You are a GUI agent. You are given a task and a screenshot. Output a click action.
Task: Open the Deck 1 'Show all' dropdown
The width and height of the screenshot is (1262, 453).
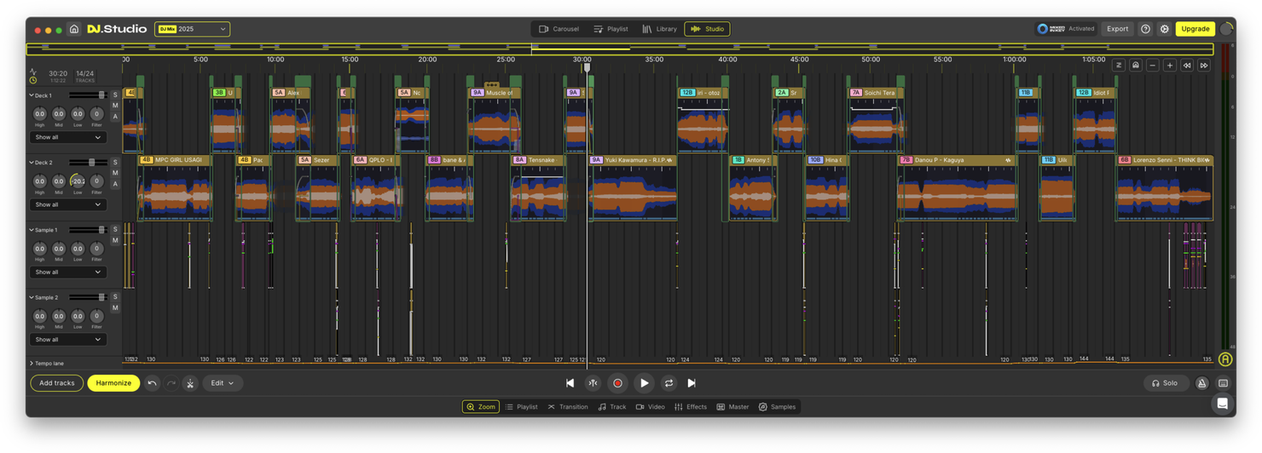click(67, 137)
